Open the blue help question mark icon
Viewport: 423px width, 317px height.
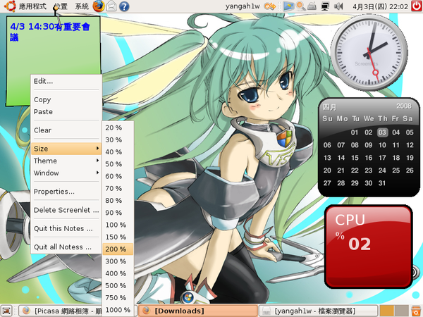124,6
